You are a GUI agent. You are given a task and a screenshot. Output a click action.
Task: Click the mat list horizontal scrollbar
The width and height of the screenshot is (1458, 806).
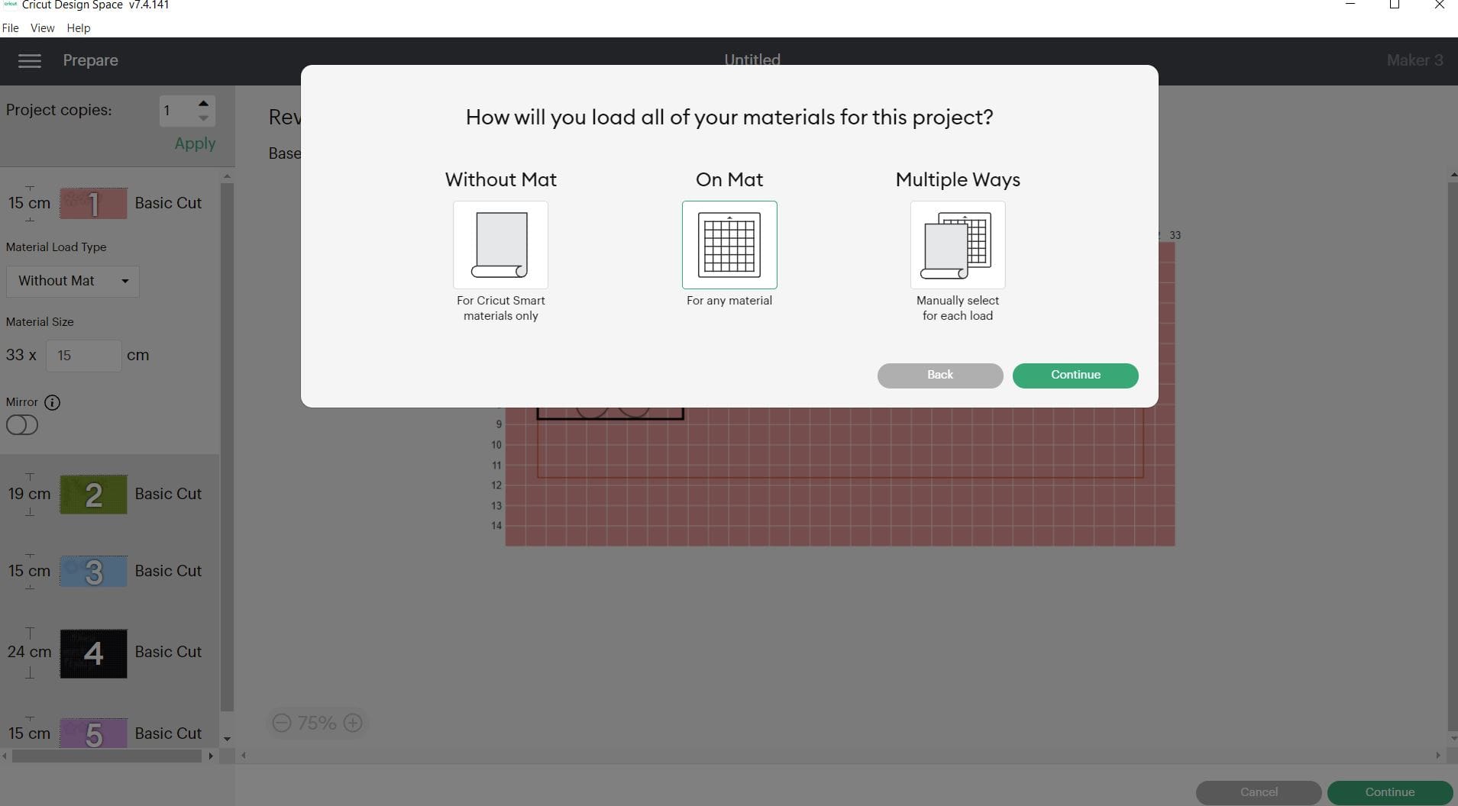pyautogui.click(x=107, y=756)
